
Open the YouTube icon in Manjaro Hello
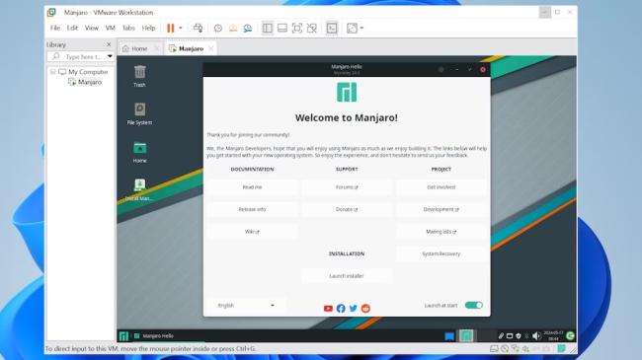tap(328, 309)
